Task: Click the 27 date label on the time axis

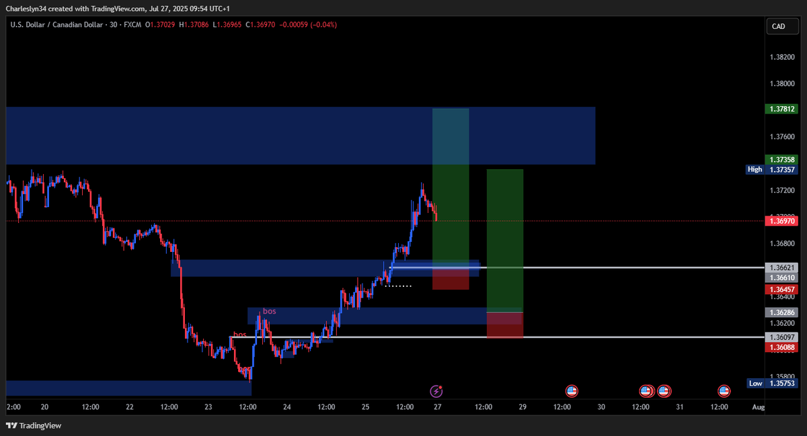Action: (x=437, y=407)
